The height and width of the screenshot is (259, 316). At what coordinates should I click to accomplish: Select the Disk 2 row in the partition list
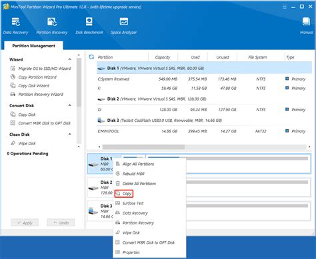204,99
